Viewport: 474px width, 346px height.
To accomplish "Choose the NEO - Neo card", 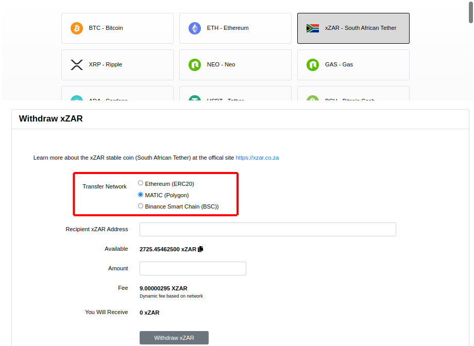I will pos(235,65).
